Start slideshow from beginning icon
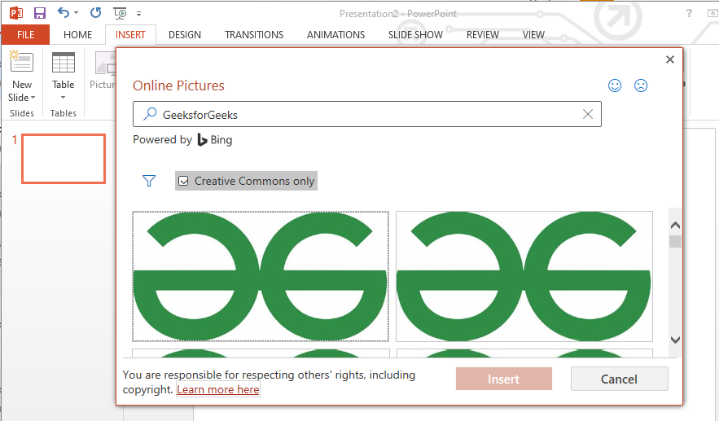 coord(120,13)
